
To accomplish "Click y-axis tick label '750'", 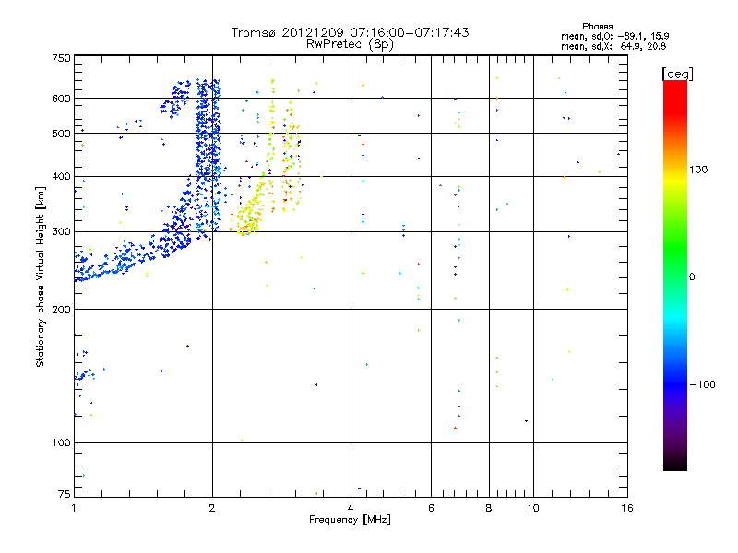I will (x=61, y=58).
